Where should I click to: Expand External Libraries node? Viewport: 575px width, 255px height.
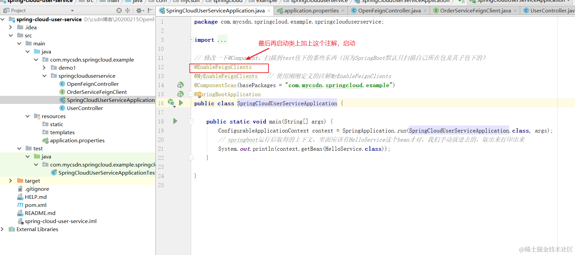coord(3,229)
